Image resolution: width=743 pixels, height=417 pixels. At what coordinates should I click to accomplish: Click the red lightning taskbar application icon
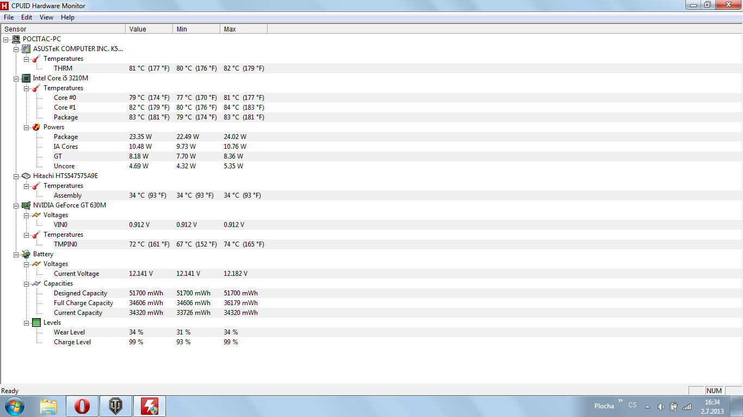tap(150, 406)
